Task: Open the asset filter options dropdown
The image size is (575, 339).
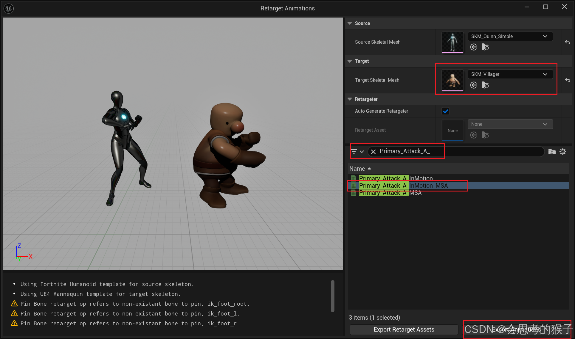Action: tap(357, 152)
